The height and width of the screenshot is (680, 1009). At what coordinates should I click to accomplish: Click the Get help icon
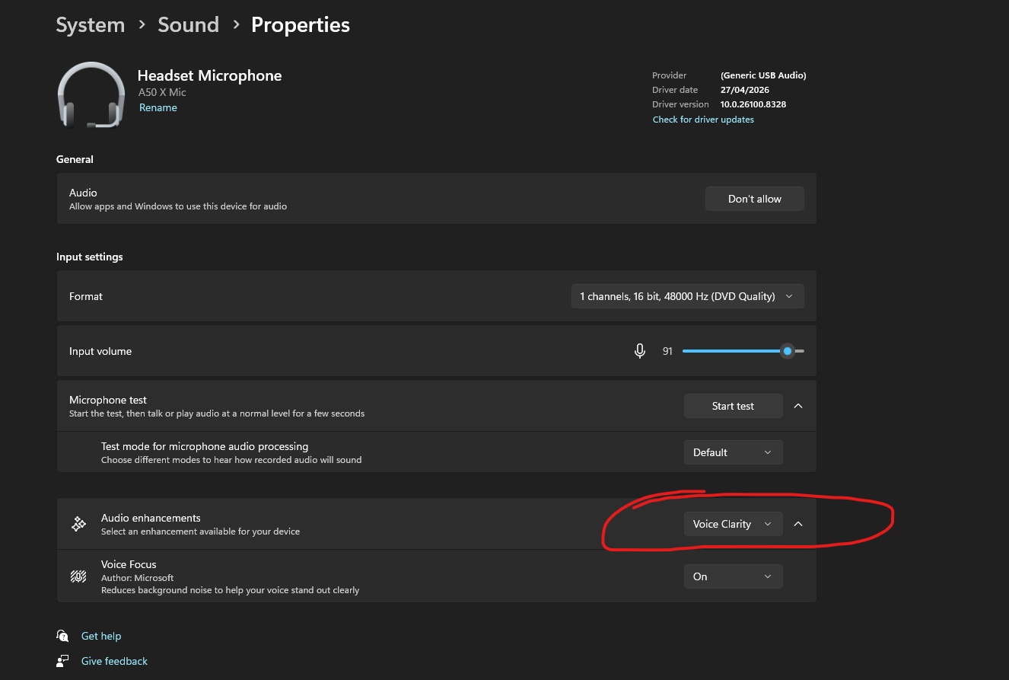point(62,636)
